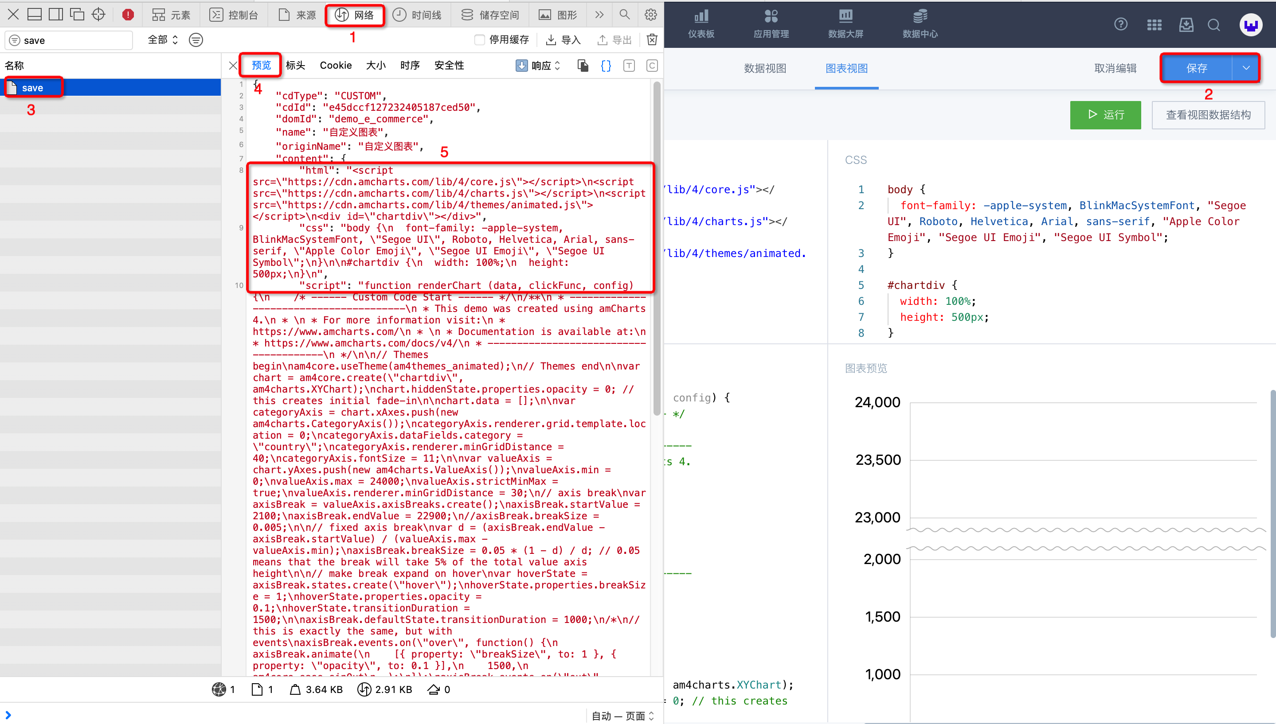This screenshot has width=1276, height=724.
Task: Click the preview pane vertical scrollbar
Action: pos(657,249)
